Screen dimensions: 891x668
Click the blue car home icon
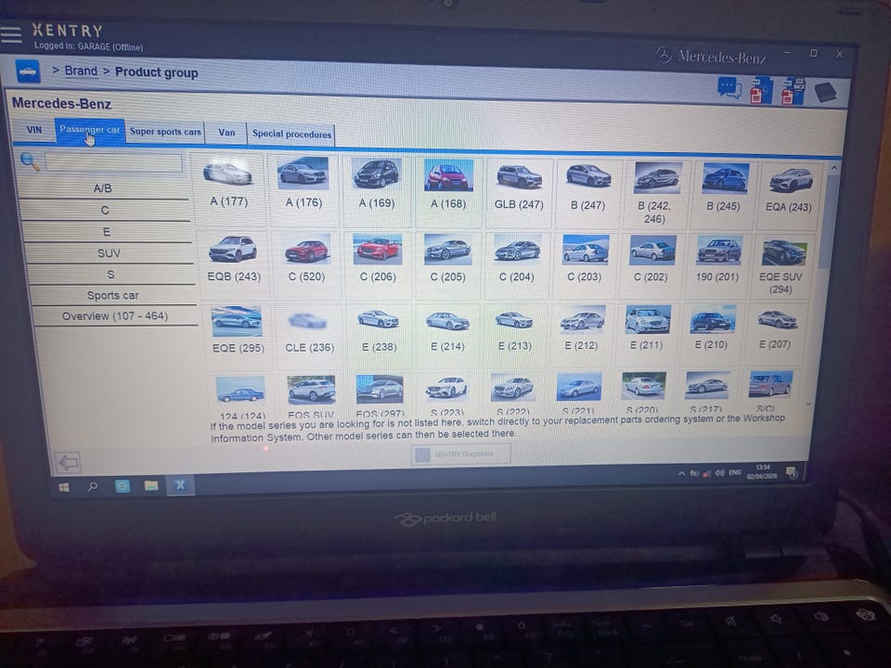(x=28, y=71)
